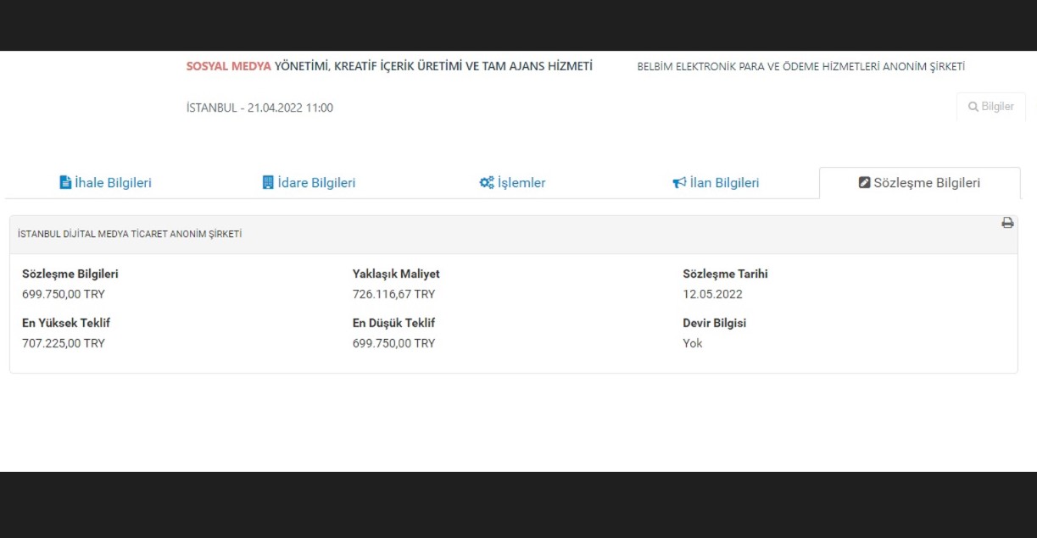Click the megaphone icon beside İlan Bilgileri
The width and height of the screenshot is (1037, 538).
679,183
